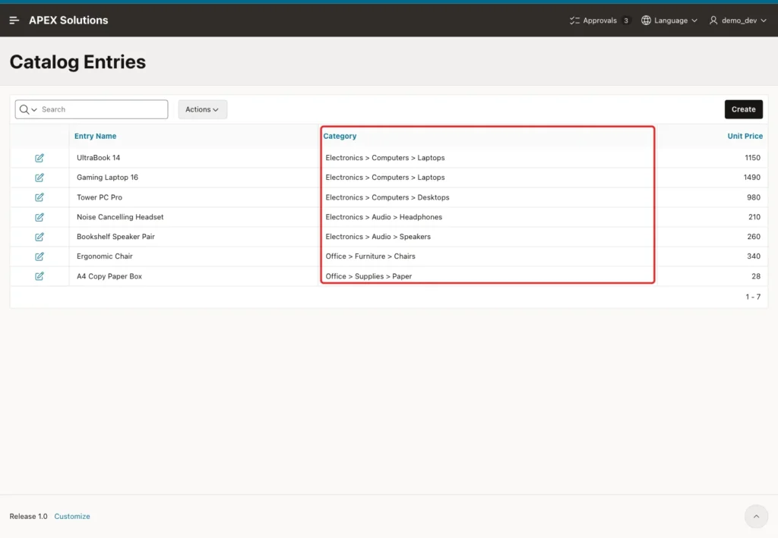Click the unit price 260

tap(754, 237)
